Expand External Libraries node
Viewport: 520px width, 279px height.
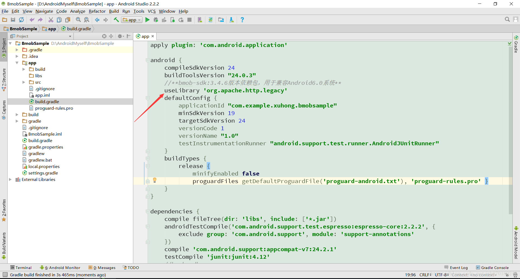[x=10, y=179]
